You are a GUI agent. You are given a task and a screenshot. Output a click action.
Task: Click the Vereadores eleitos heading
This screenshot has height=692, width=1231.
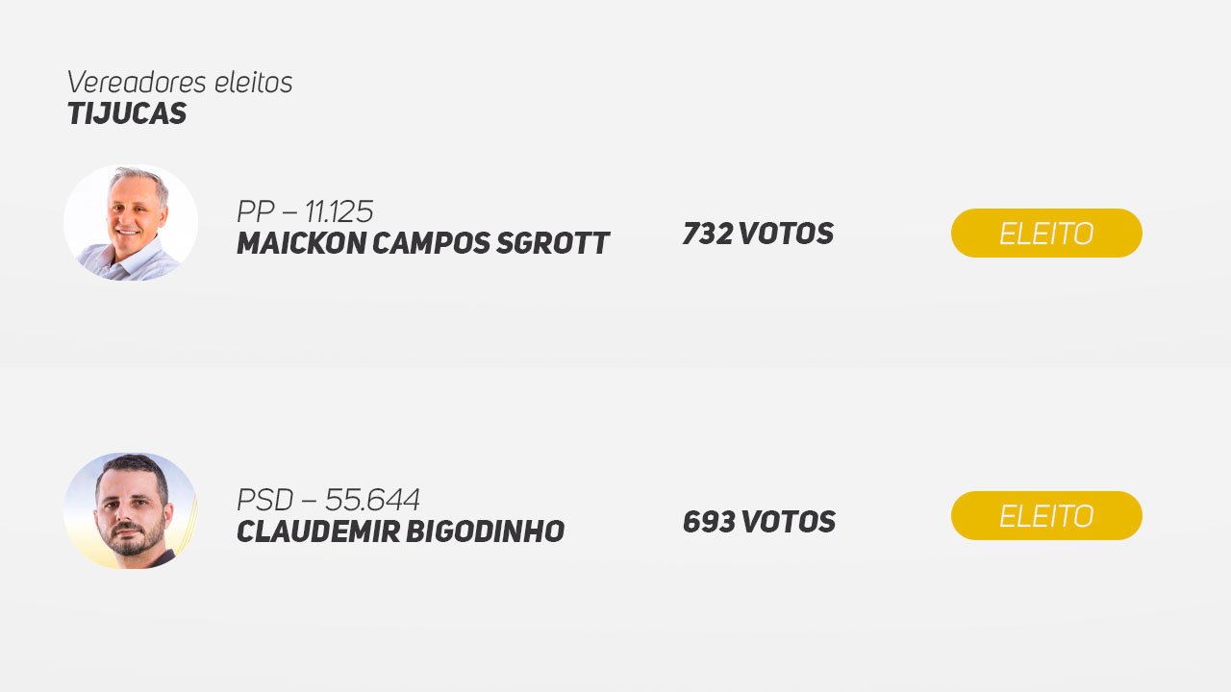point(180,83)
